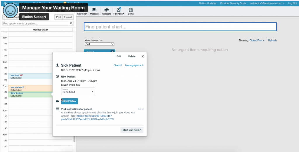
Task: Close the Sick Patient appointment popup
Action: pos(143,56)
